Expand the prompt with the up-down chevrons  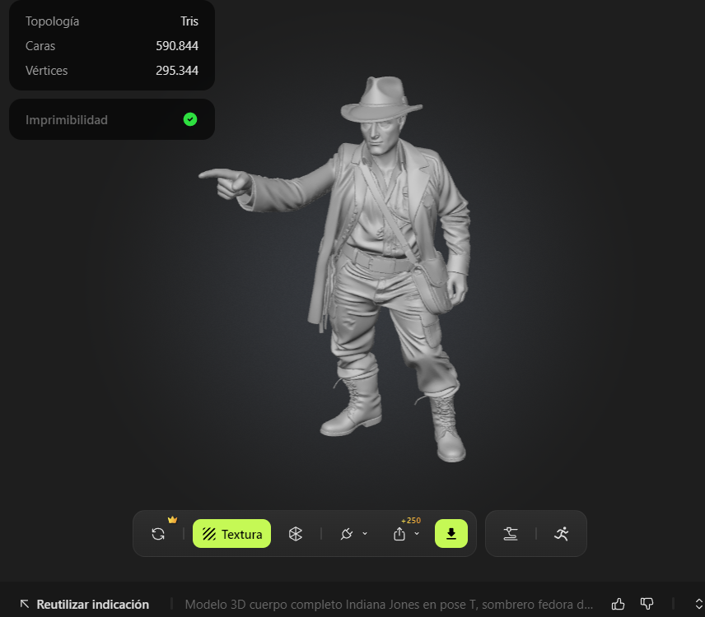(x=698, y=604)
